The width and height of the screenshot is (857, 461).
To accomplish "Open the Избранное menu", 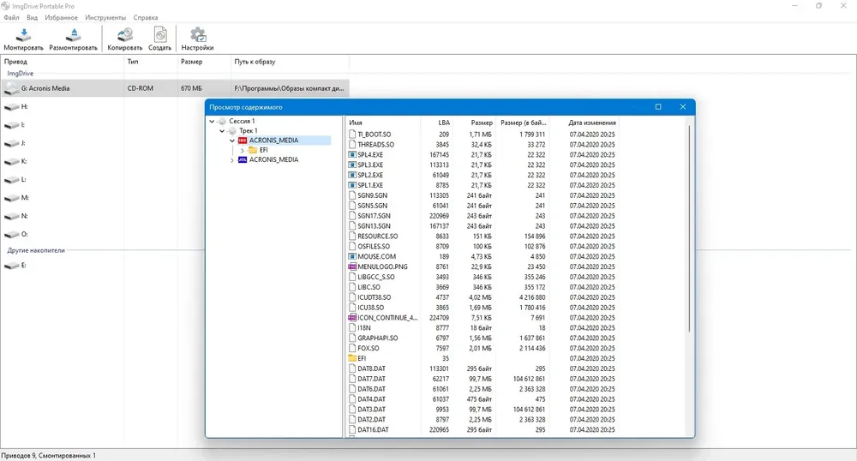I will tap(61, 17).
